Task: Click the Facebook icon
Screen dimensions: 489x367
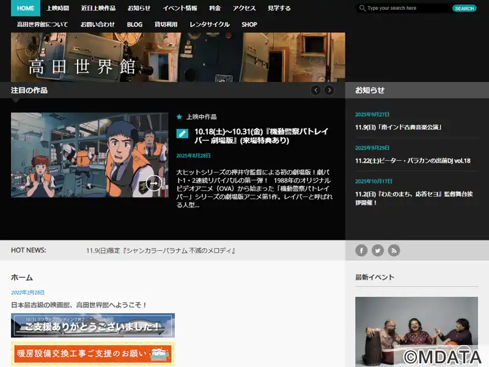Action: [361, 250]
